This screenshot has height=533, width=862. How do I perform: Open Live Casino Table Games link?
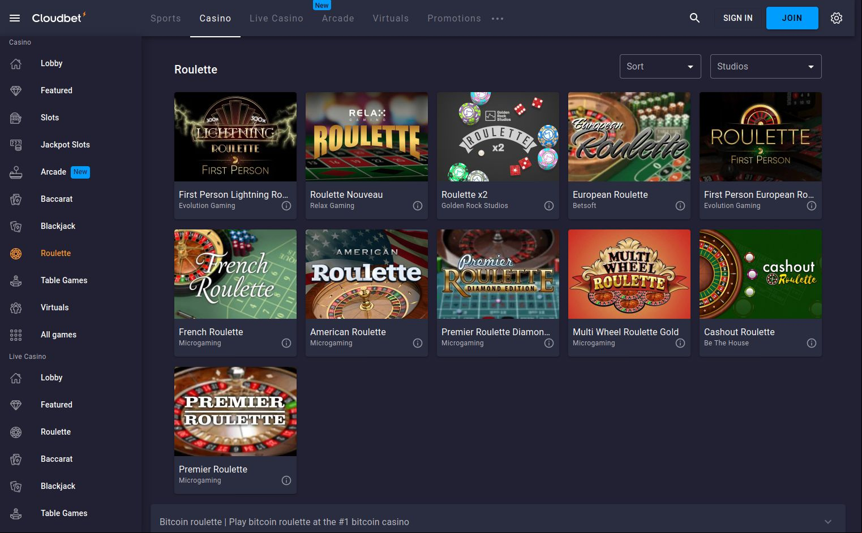(64, 513)
